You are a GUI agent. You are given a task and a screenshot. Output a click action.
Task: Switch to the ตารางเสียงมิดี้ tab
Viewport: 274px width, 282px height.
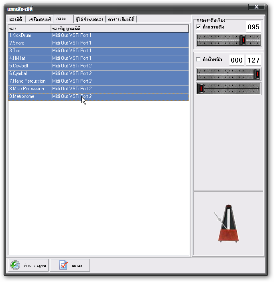pos(121,19)
